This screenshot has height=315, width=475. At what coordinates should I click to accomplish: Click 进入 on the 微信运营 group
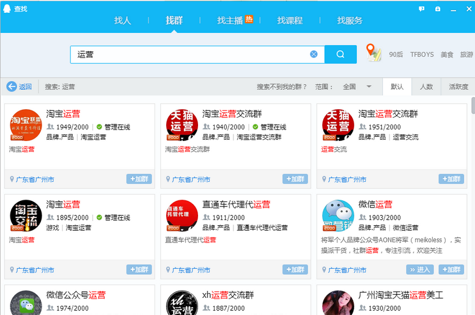click(420, 269)
